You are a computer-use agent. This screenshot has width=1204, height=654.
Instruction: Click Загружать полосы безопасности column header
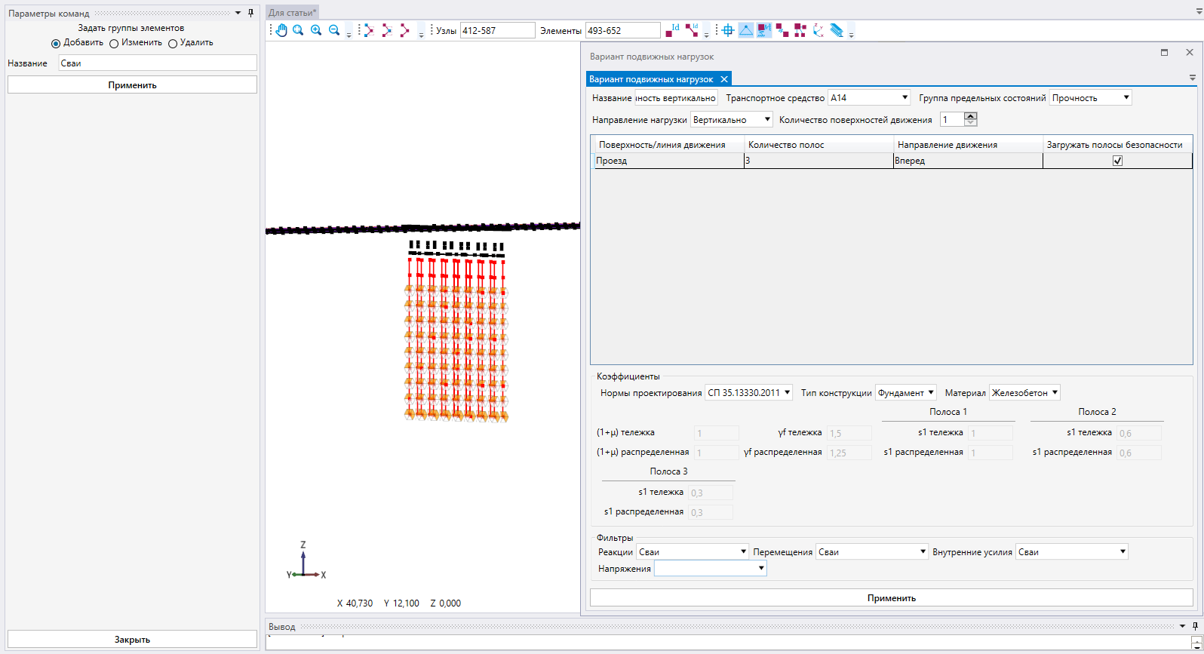1117,144
